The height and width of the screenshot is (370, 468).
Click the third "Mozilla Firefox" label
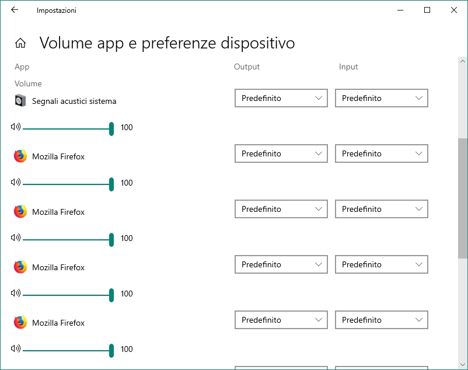click(x=58, y=267)
